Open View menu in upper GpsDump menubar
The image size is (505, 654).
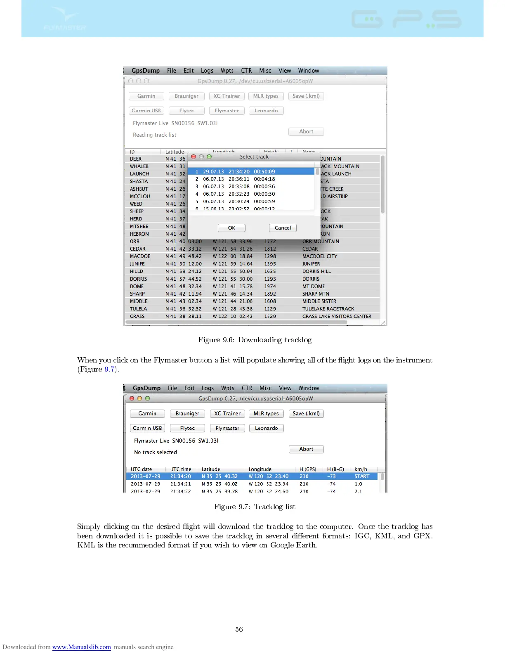coord(285,71)
